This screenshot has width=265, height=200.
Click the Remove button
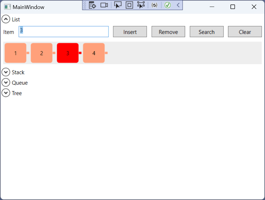(x=168, y=31)
